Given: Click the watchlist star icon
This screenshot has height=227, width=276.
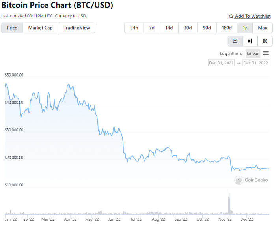Looking at the screenshot, I should [x=231, y=16].
